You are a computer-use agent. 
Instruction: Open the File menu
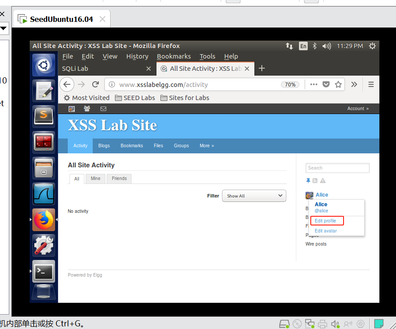click(68, 56)
